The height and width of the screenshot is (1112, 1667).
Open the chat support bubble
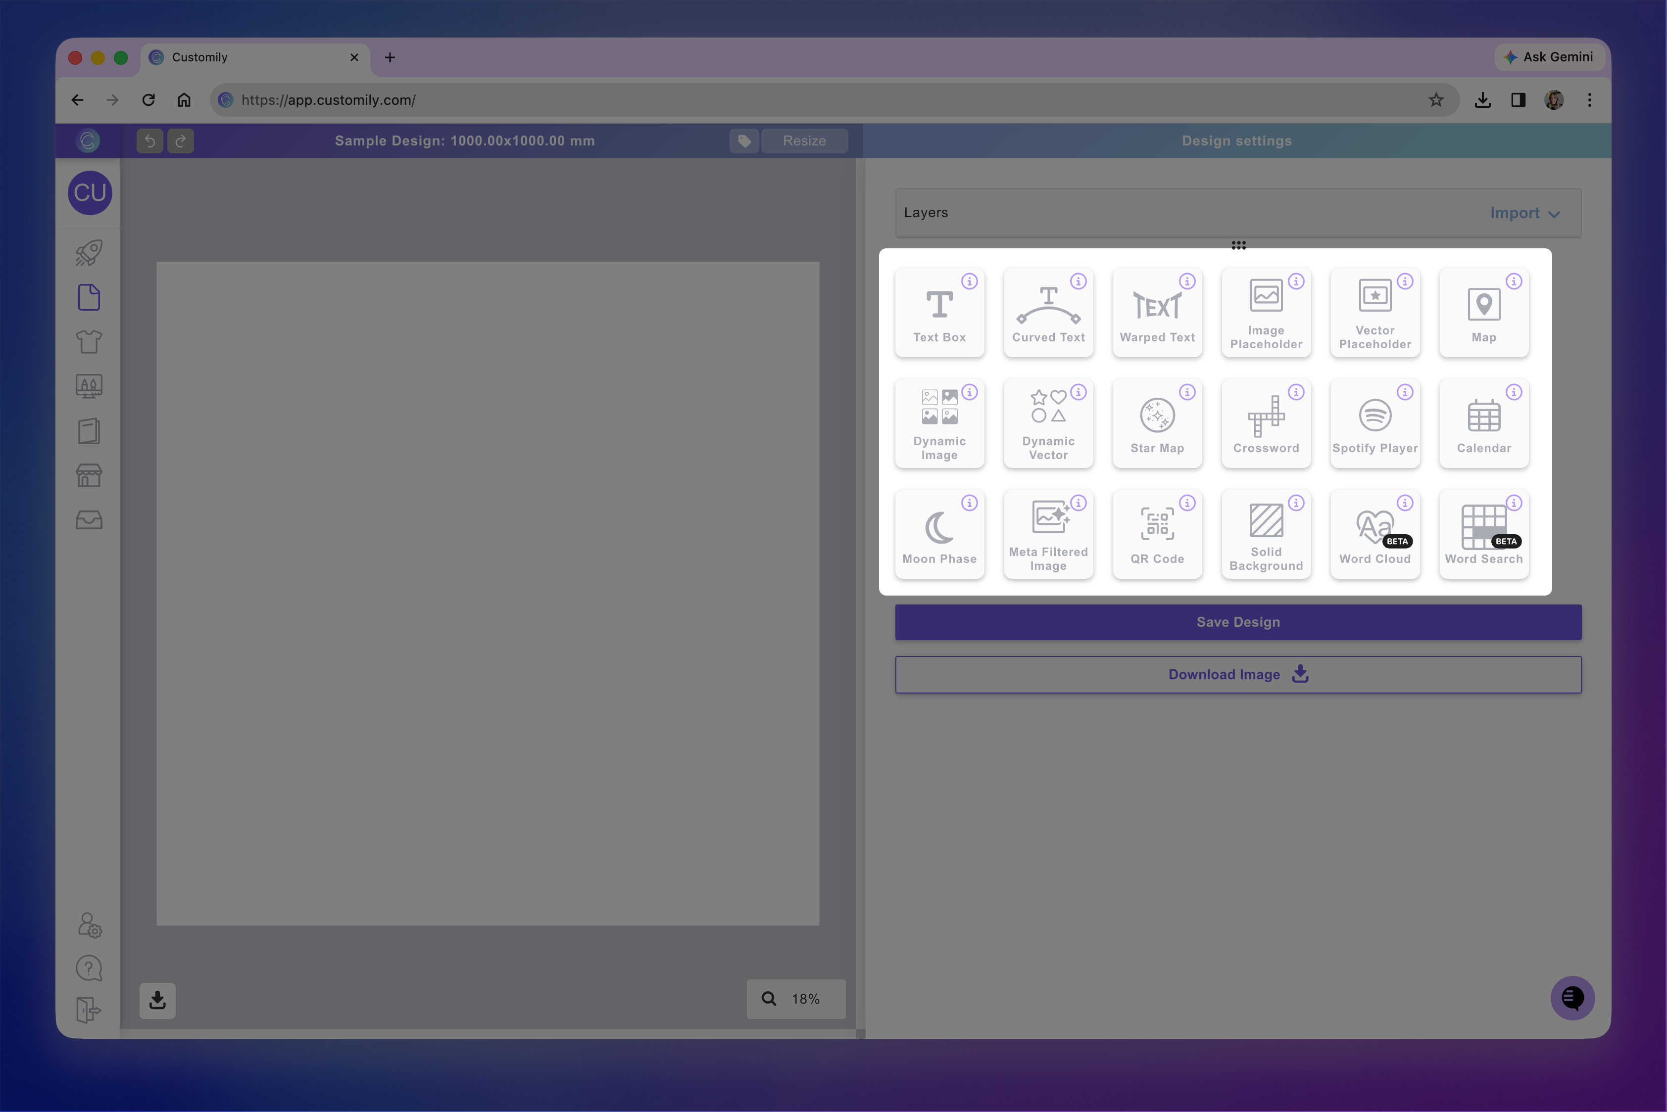[1572, 999]
